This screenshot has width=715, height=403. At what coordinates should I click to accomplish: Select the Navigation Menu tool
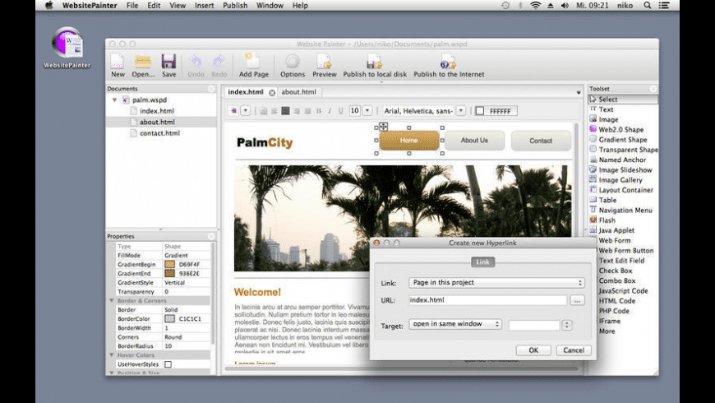(625, 211)
